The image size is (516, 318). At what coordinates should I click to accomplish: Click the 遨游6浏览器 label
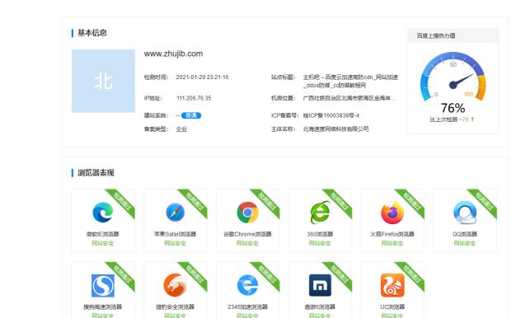click(320, 306)
